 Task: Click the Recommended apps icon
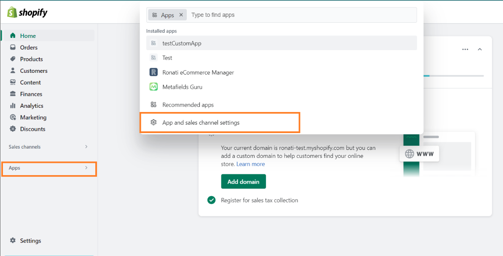(153, 104)
